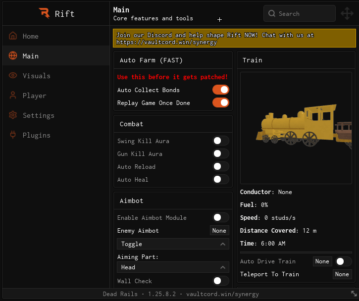Toggle Auto Drive Train switch
The width and height of the screenshot is (359, 301).
[x=344, y=261]
